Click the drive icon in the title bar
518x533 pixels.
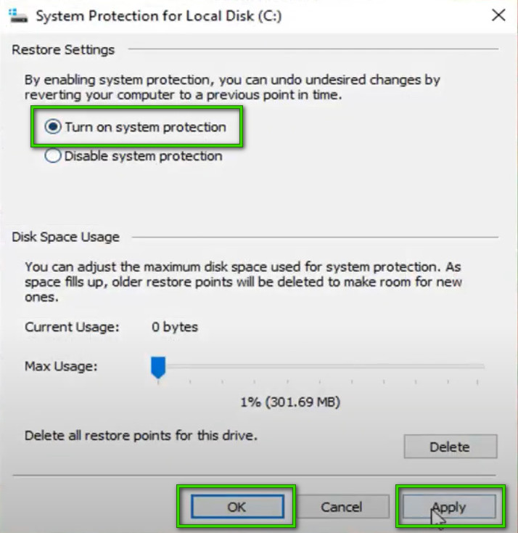(18, 15)
